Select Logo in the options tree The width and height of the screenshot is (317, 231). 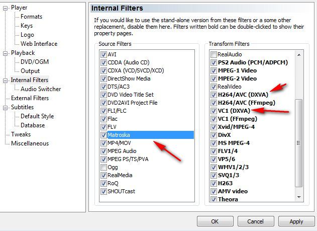tap(27, 35)
